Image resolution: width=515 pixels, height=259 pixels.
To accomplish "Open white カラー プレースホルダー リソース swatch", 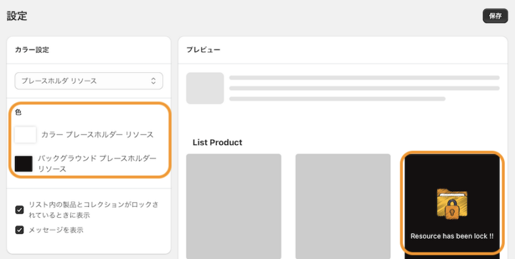I will point(25,135).
